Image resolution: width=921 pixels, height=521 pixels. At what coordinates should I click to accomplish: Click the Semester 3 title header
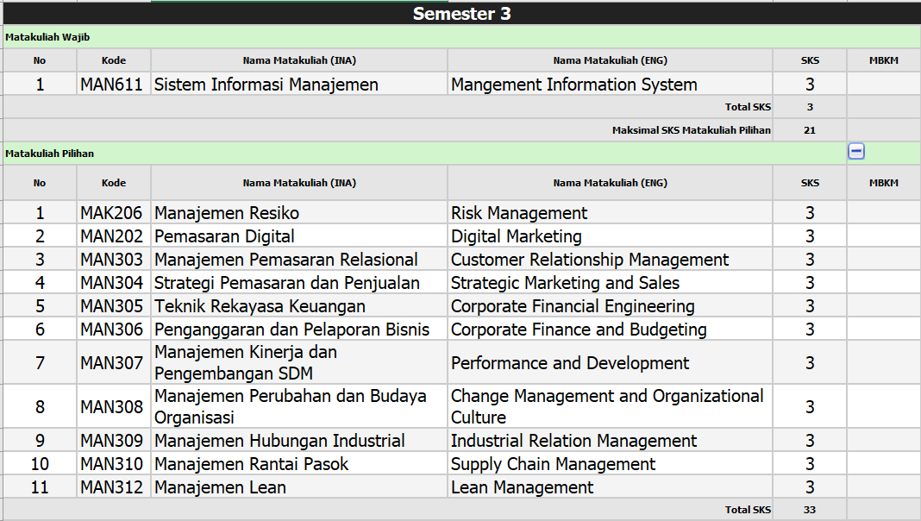pos(461,14)
